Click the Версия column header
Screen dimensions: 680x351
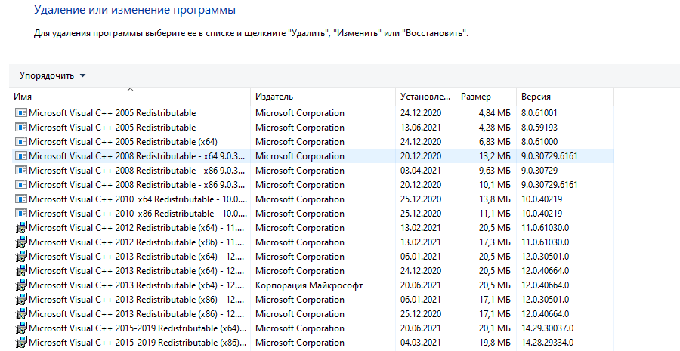[x=536, y=97]
